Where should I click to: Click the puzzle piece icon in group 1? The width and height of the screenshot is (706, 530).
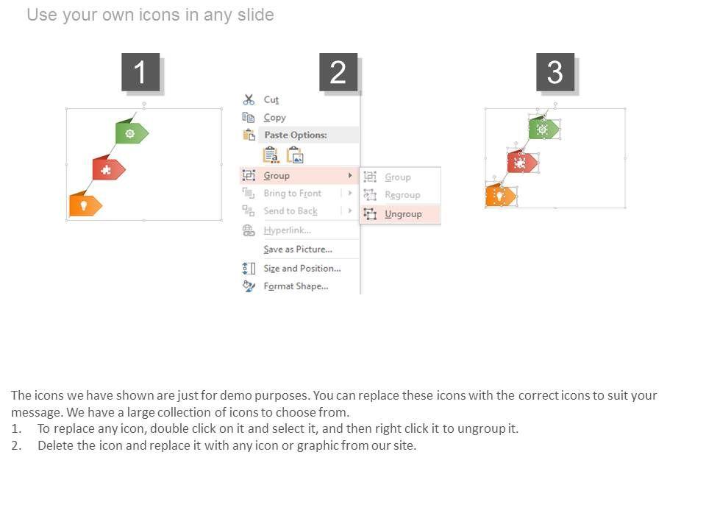point(106,169)
